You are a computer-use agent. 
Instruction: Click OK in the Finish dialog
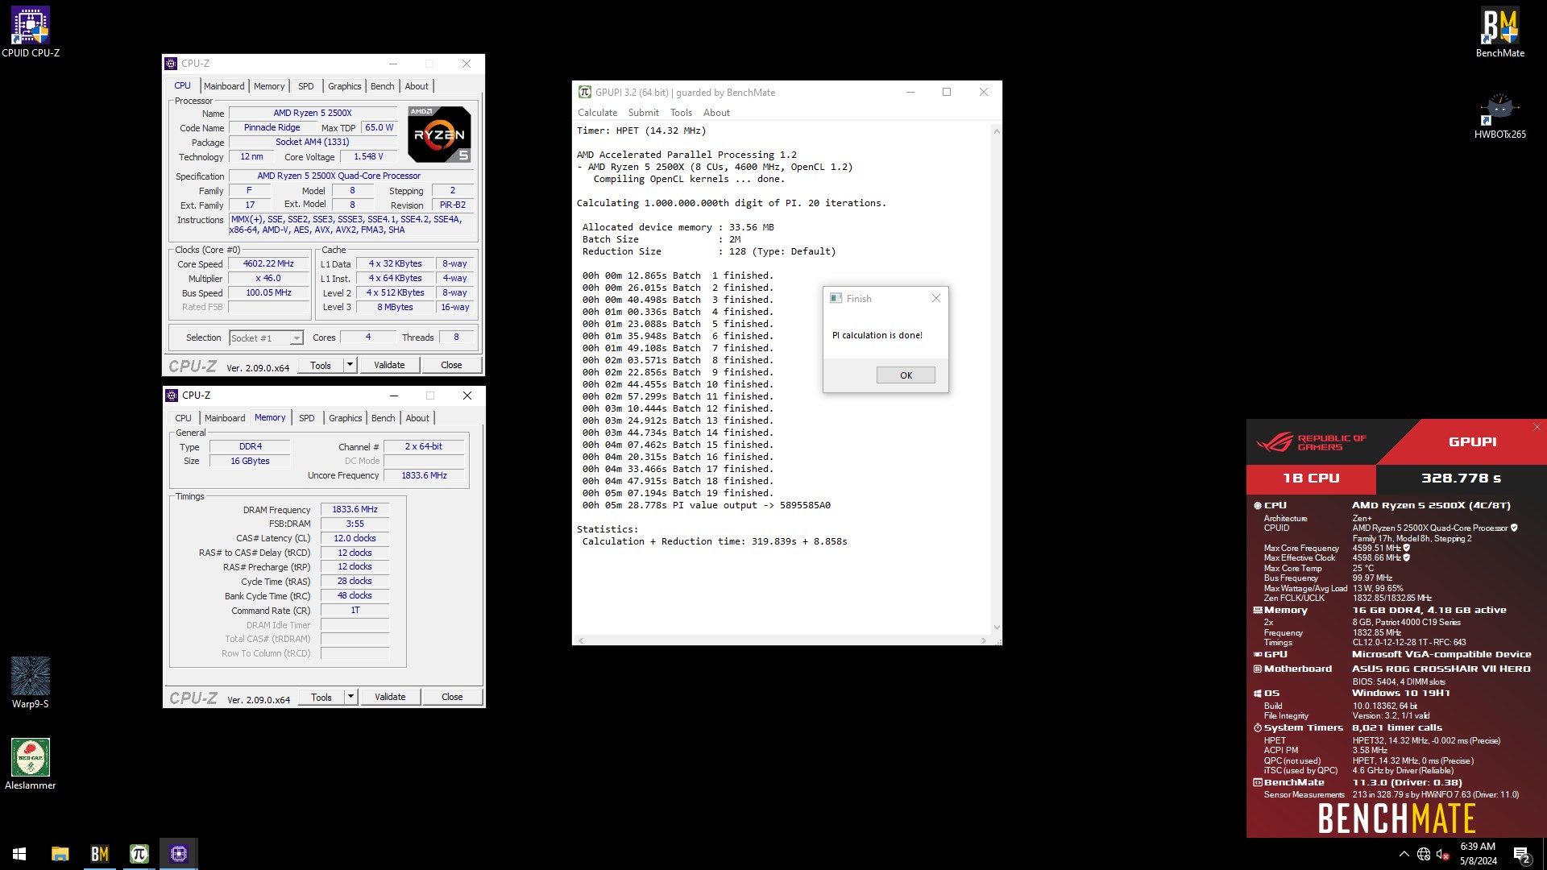(x=906, y=375)
